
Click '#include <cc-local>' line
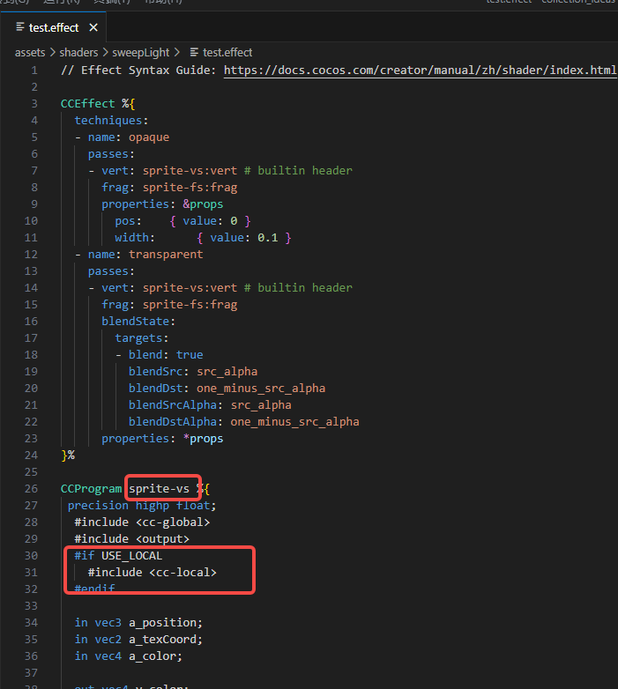click(153, 573)
